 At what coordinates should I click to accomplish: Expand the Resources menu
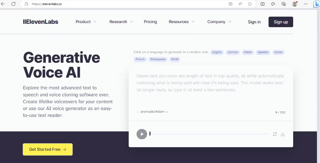[181, 22]
